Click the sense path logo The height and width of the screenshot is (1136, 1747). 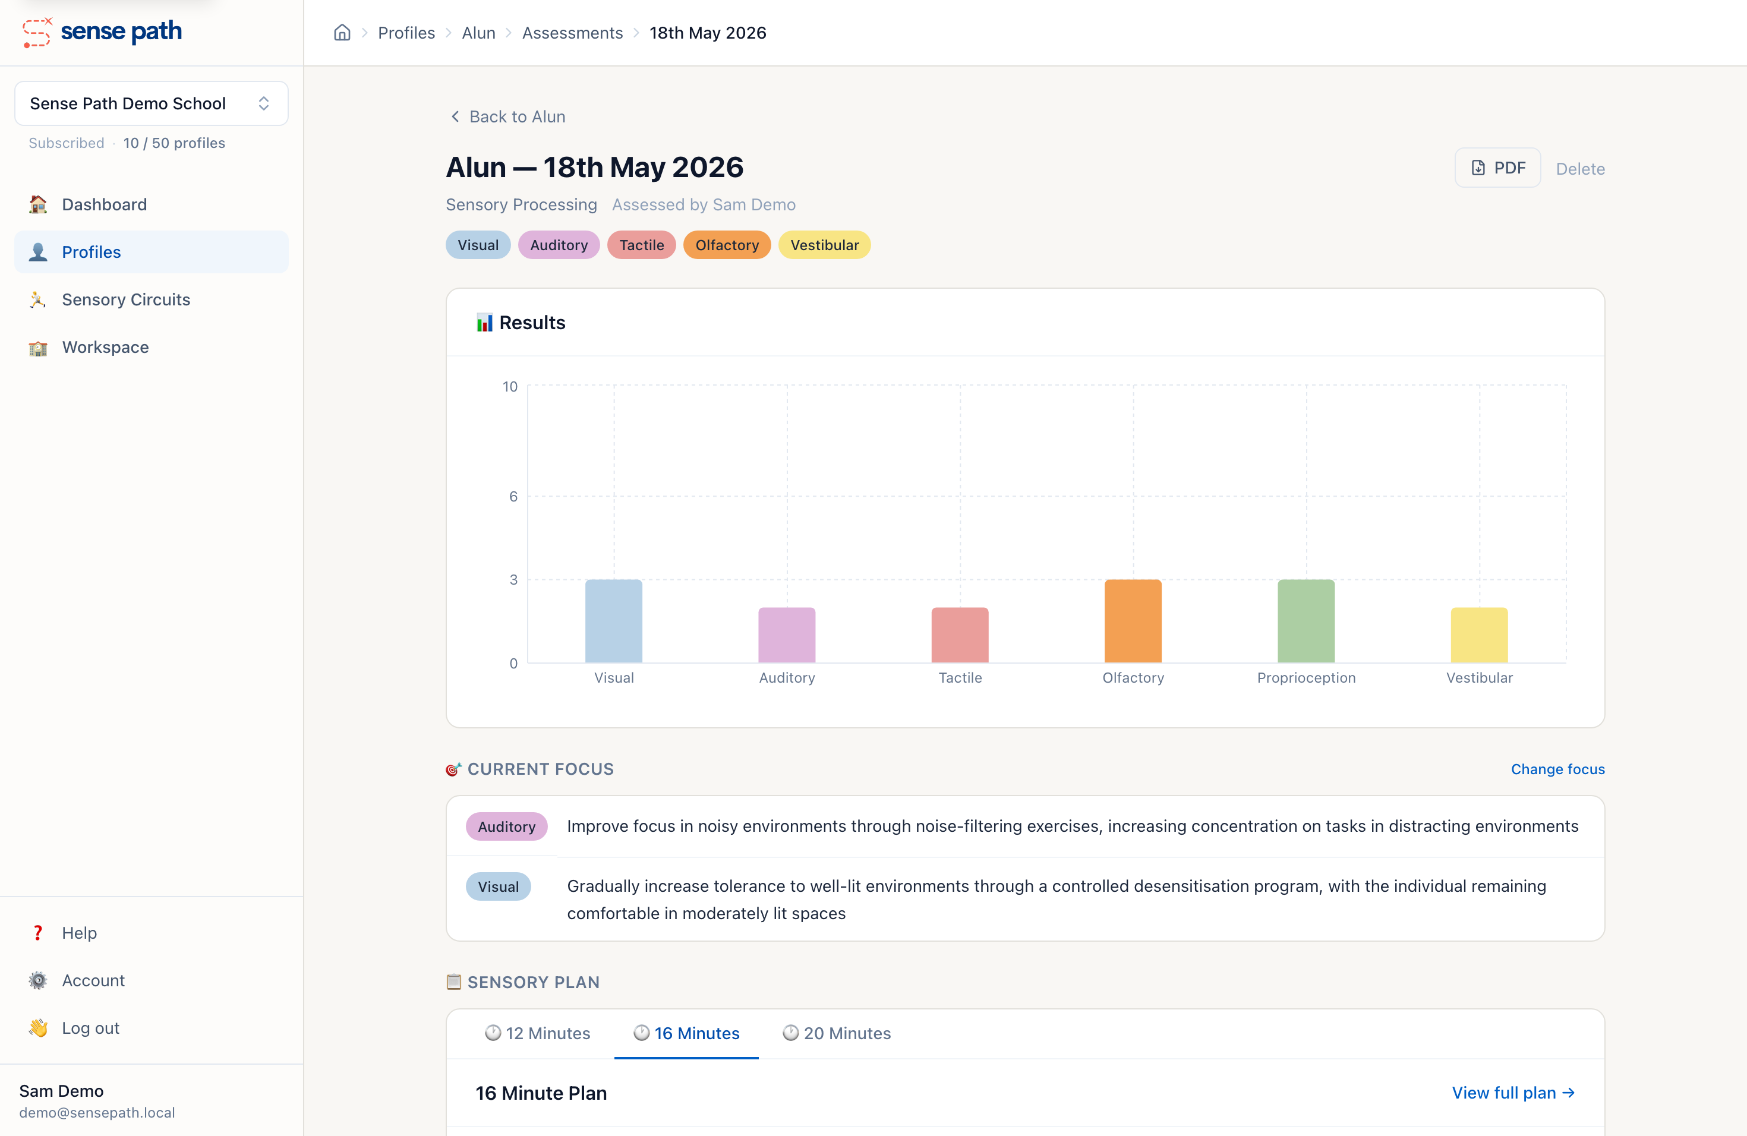pos(102,31)
